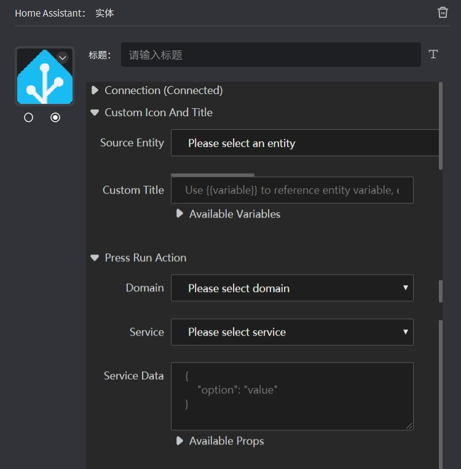The width and height of the screenshot is (461, 469).
Task: Click the 标题 title input field
Action: click(270, 55)
